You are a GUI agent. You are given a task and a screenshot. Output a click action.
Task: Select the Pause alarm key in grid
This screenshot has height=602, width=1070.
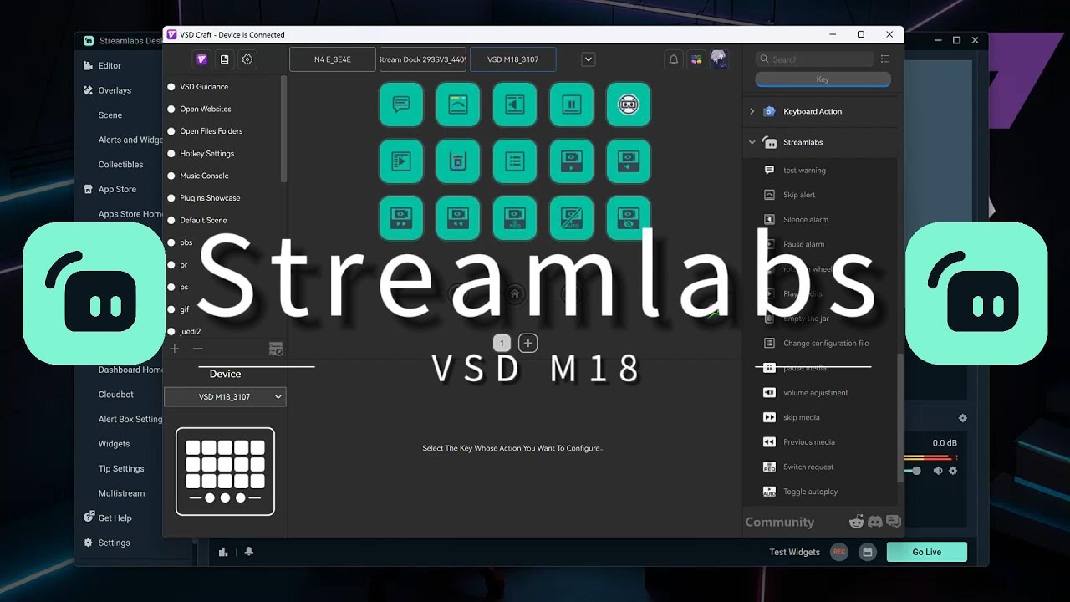coord(572,105)
